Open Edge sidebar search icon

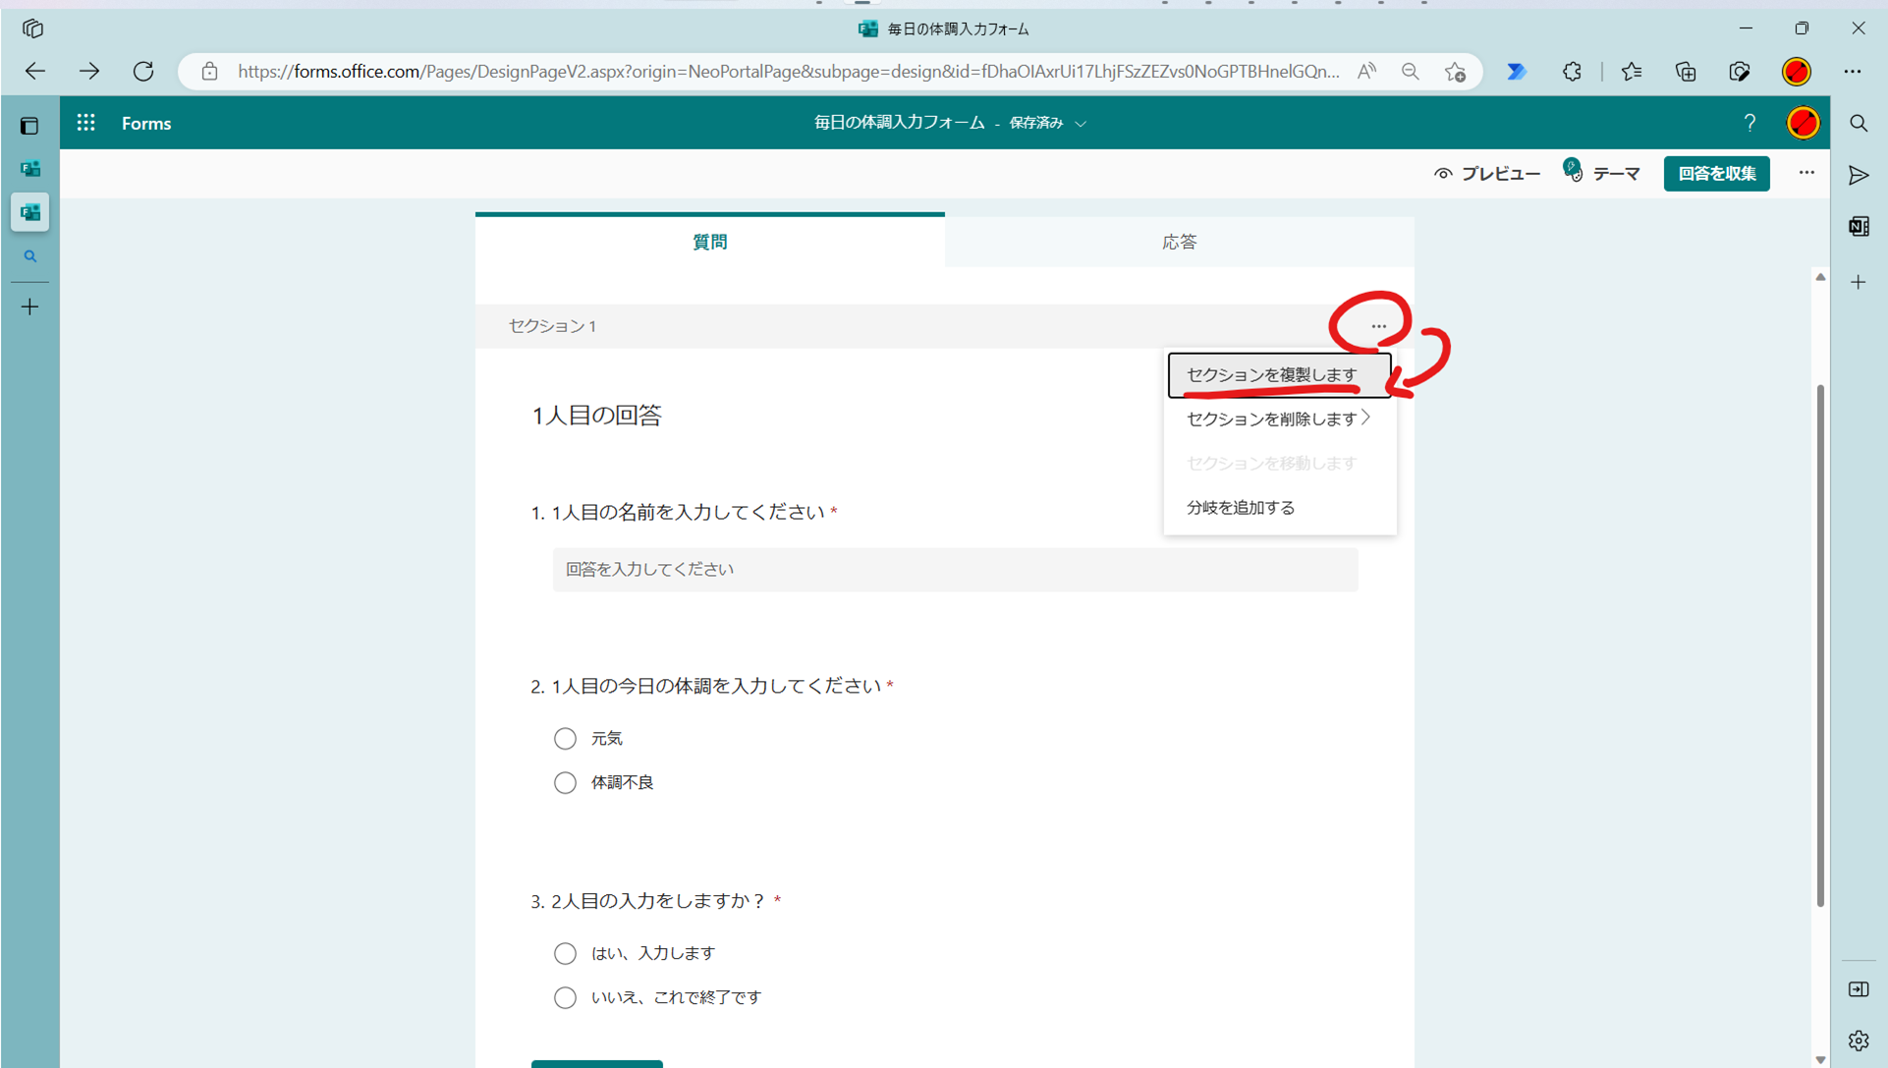pos(1859,123)
